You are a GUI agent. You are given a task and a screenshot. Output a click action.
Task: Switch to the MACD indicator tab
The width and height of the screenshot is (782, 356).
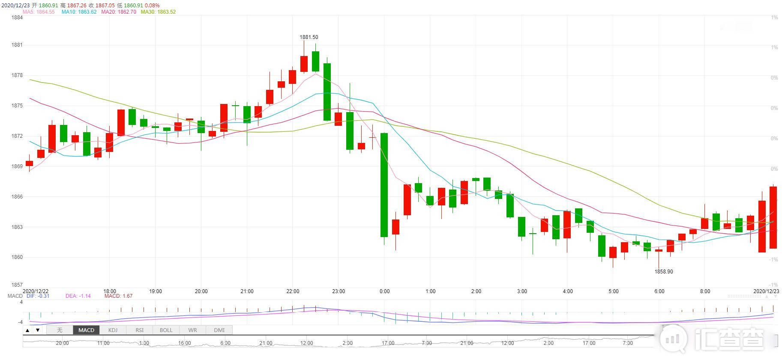(86, 330)
